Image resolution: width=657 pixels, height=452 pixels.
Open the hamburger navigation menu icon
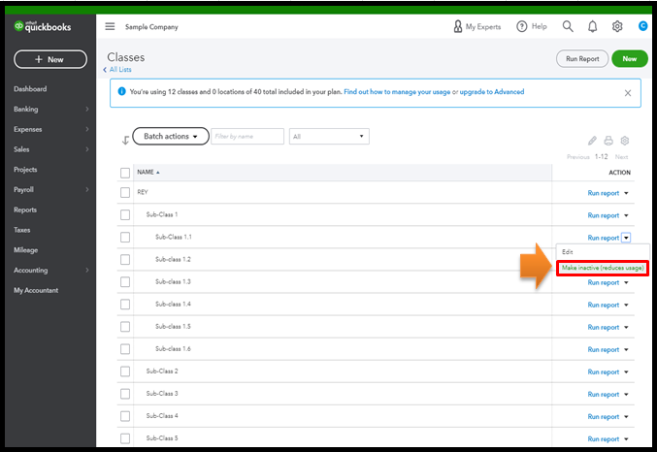pyautogui.click(x=110, y=26)
